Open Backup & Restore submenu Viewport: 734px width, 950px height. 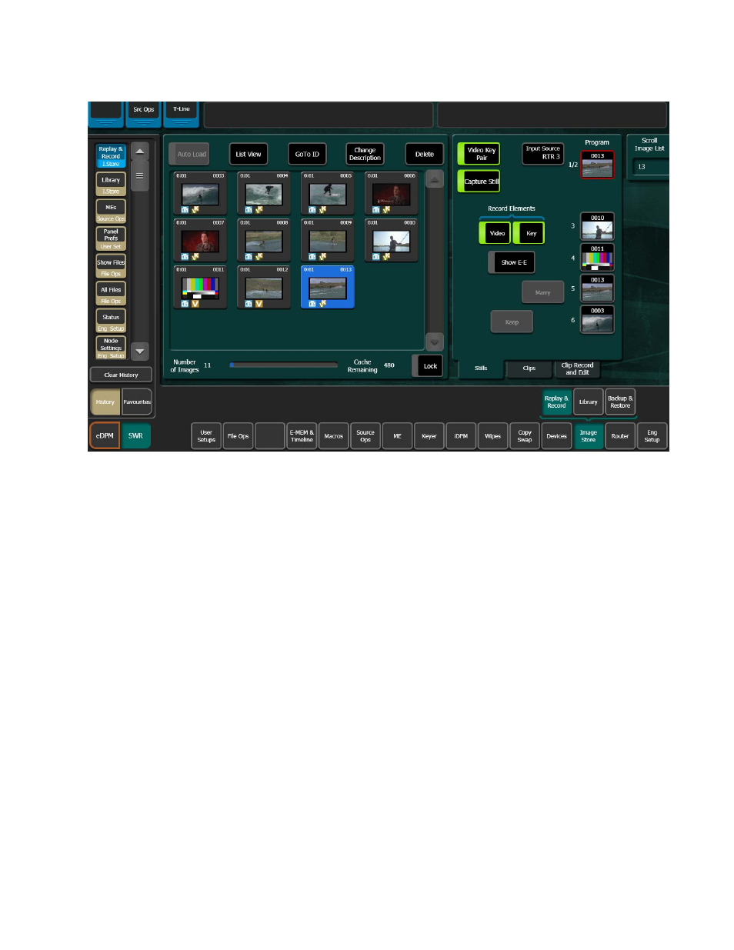point(620,402)
